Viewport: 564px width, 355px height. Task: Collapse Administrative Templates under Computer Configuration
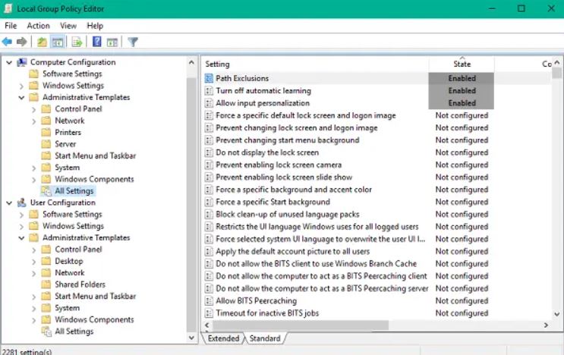click(21, 97)
